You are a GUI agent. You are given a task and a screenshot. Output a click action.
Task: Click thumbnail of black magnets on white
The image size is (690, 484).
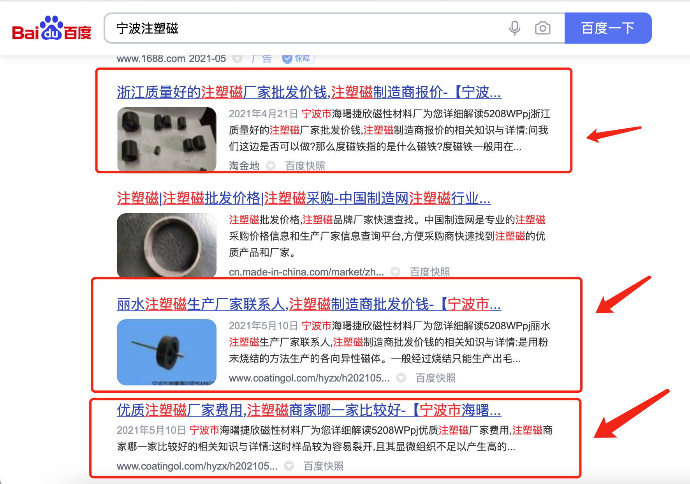[x=167, y=140]
